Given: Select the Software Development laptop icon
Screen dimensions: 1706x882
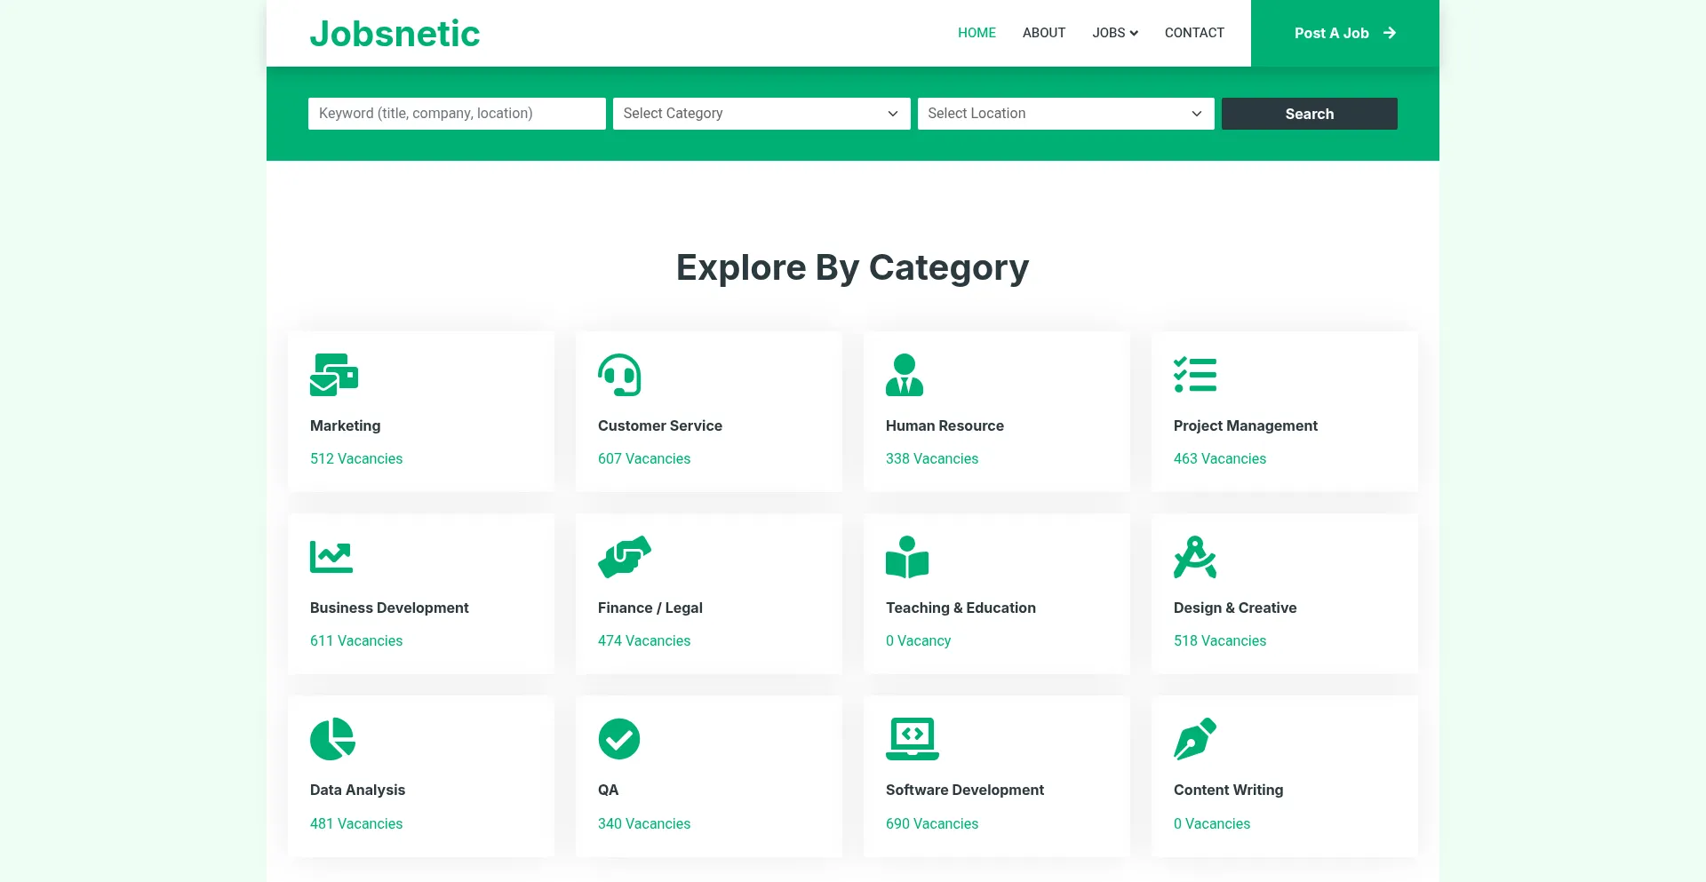Looking at the screenshot, I should tap(913, 739).
